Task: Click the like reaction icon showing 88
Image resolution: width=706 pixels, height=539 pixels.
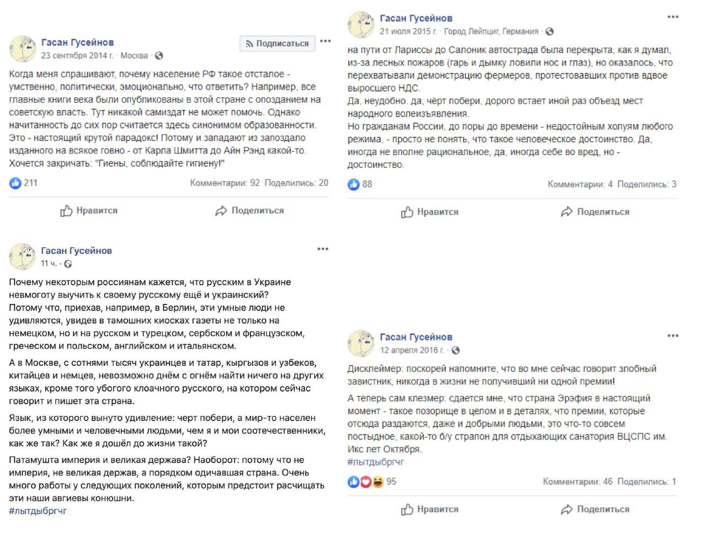Action: point(354,184)
